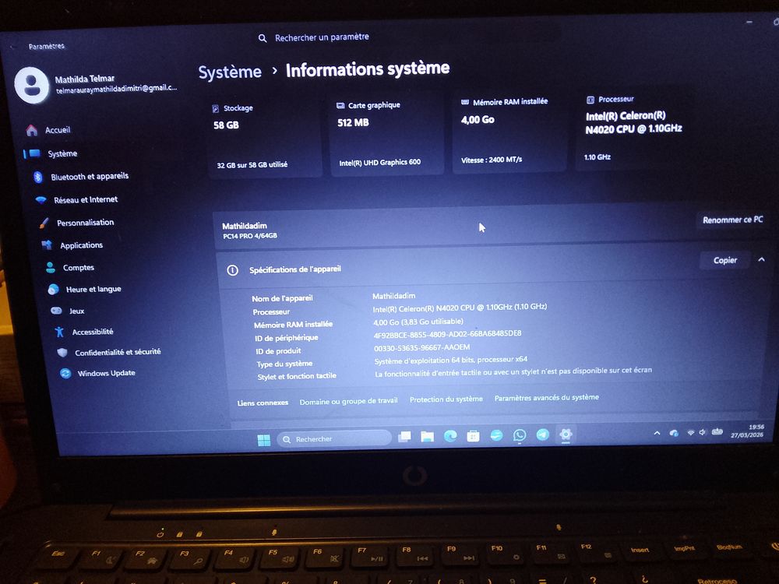Click the OneDrive cloud tray icon
This screenshot has width=779, height=584.
(x=674, y=433)
